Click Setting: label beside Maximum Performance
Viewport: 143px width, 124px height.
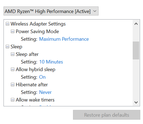(29, 39)
